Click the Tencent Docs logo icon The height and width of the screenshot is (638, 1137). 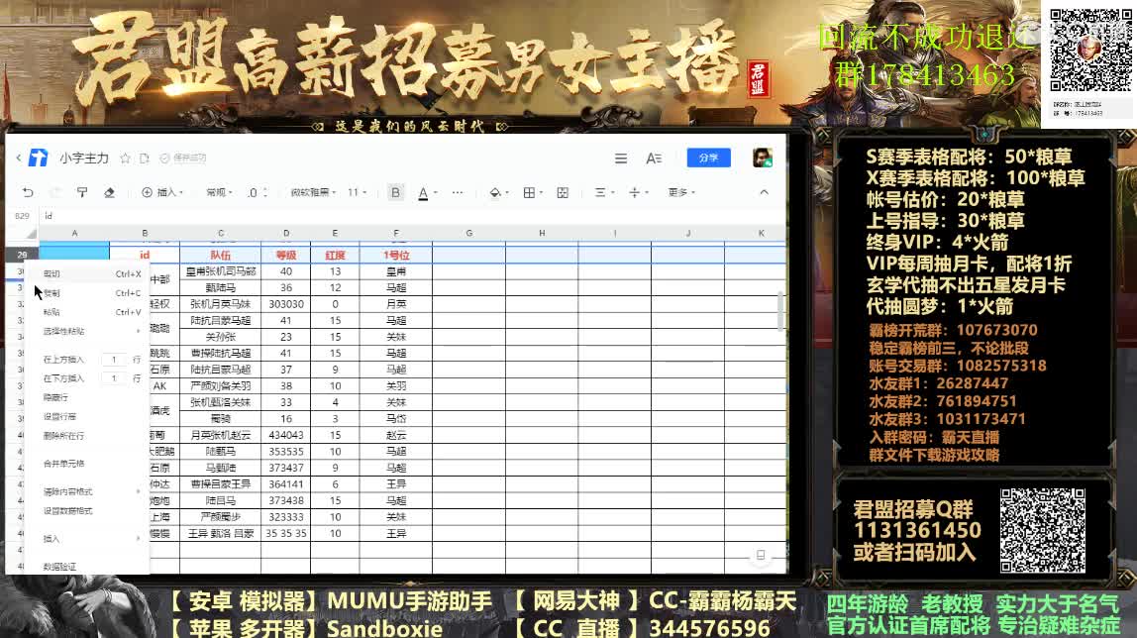38,158
